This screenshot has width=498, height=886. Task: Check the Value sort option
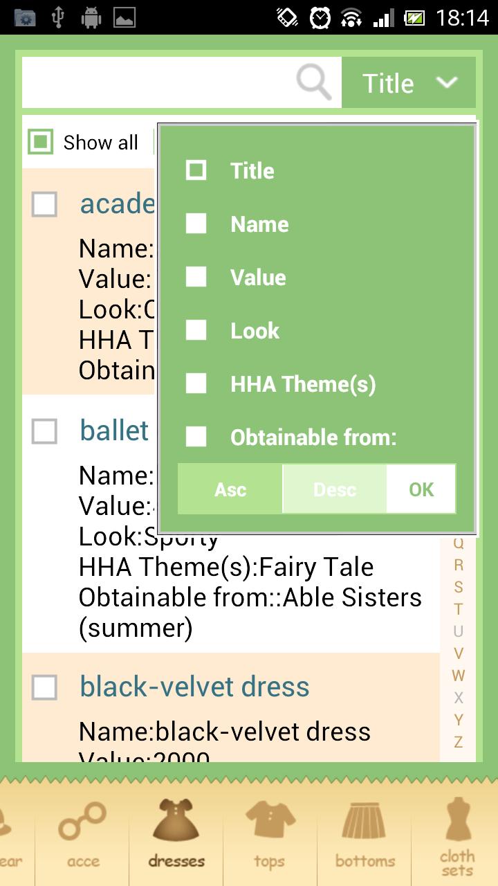point(196,277)
